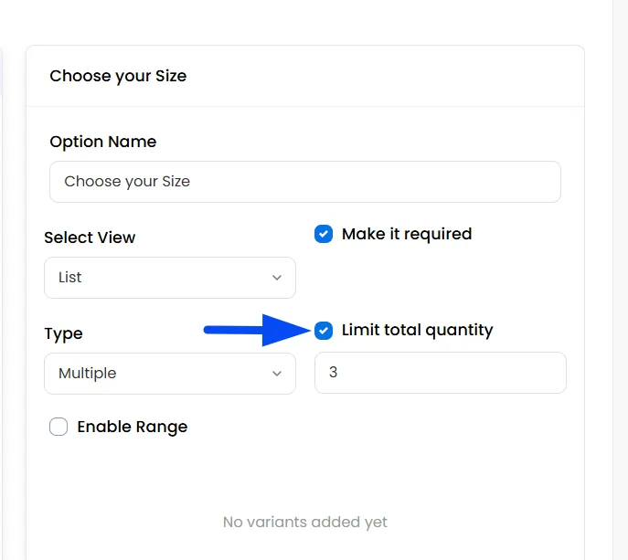The image size is (628, 560).
Task: Click the "Make it required" label text
Action: pyautogui.click(x=407, y=234)
